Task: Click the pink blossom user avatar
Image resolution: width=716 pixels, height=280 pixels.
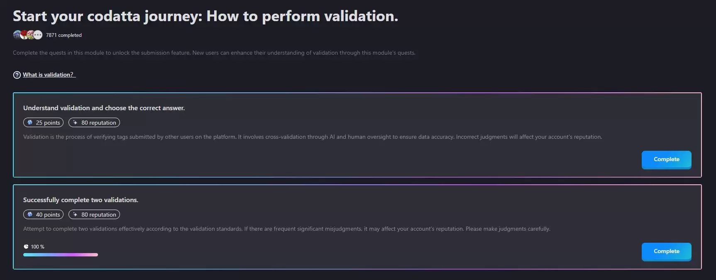Action: click(31, 35)
